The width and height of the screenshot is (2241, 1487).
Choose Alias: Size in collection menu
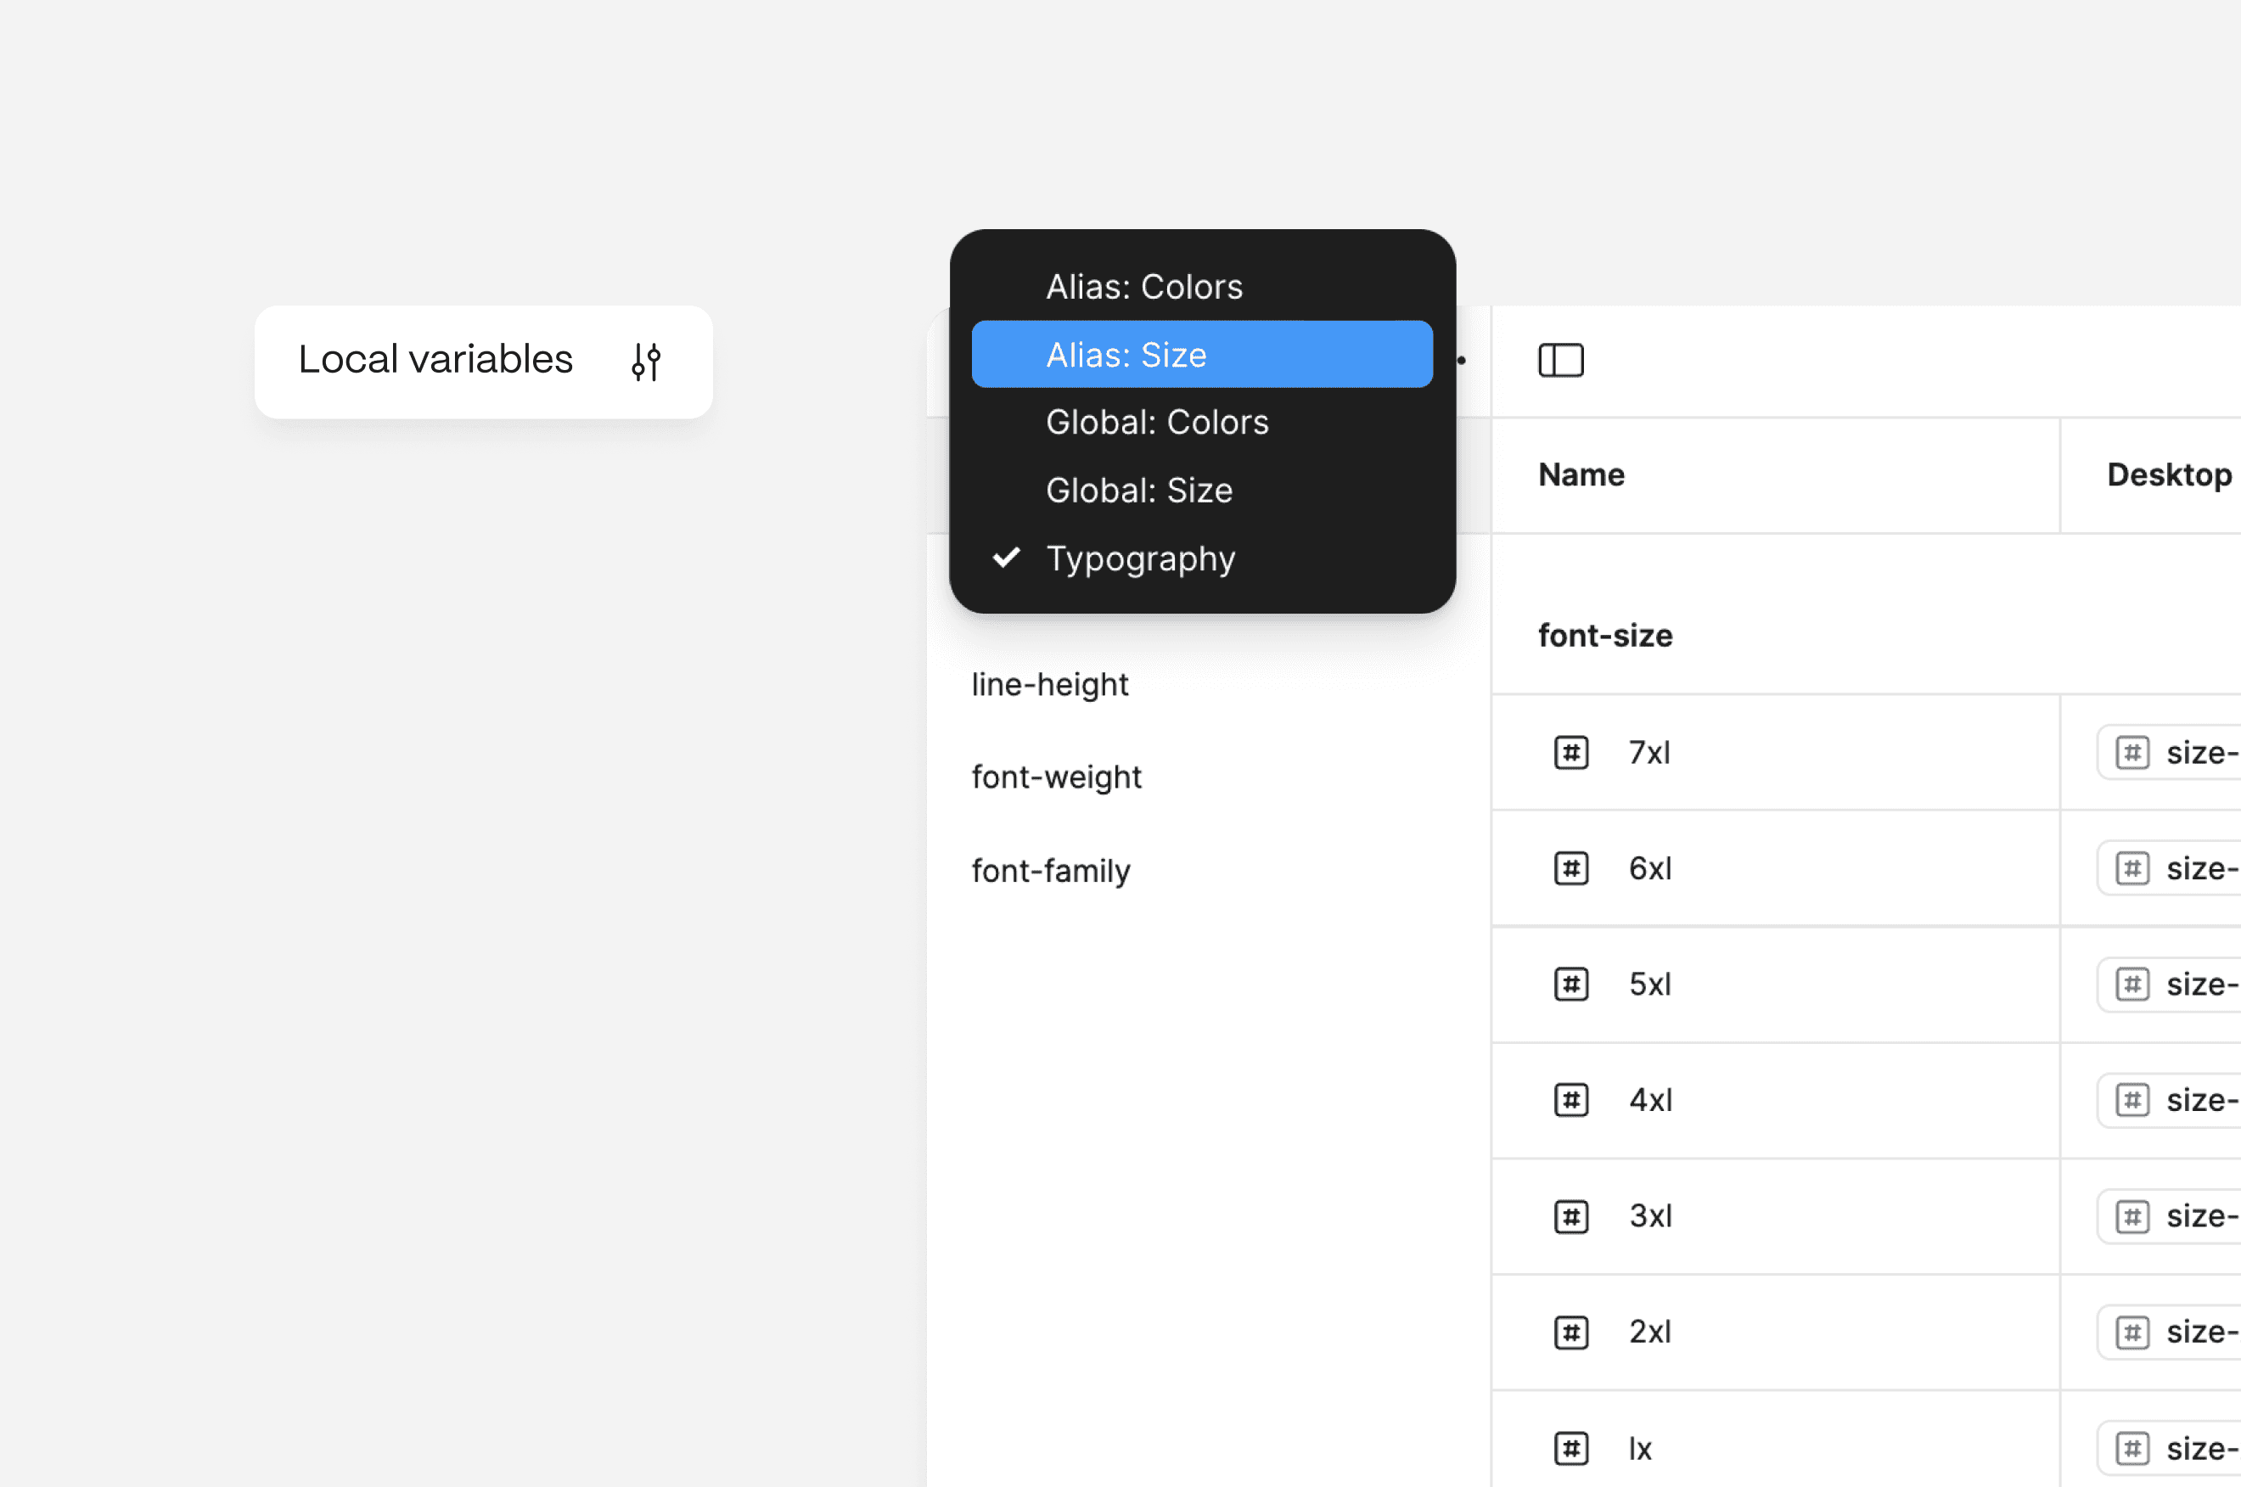point(1126,355)
